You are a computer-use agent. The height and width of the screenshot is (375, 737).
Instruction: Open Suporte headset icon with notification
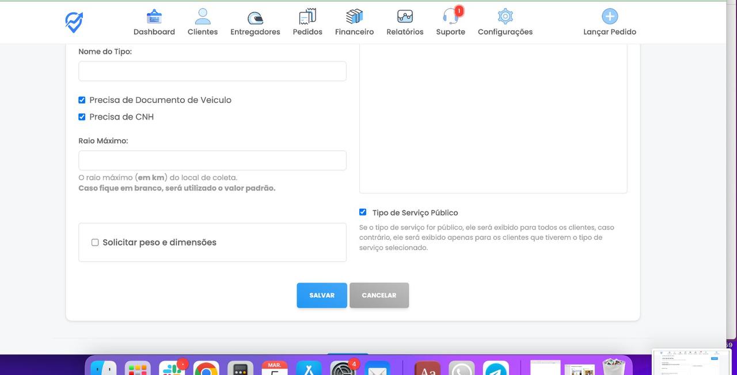pyautogui.click(x=450, y=17)
